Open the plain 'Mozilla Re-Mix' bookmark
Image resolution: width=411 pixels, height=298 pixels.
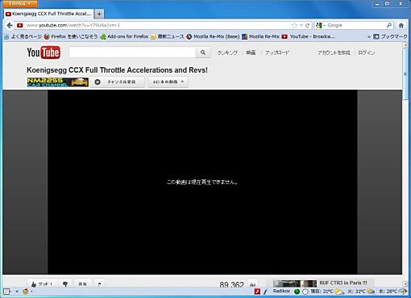261,36
